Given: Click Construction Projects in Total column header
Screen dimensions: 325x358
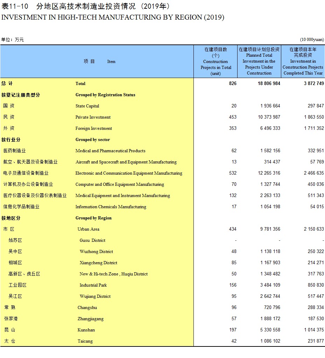Looking at the screenshot, I should [216, 62].
